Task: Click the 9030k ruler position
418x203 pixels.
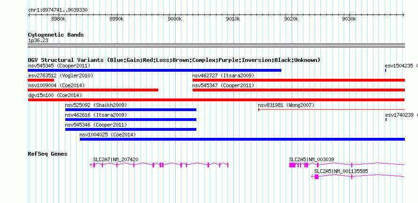Action: click(x=349, y=19)
